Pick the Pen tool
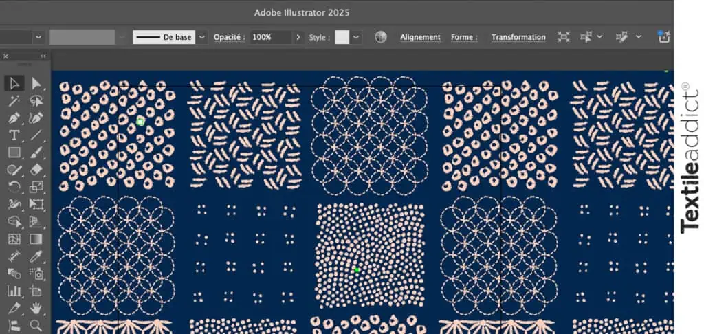 coord(14,118)
